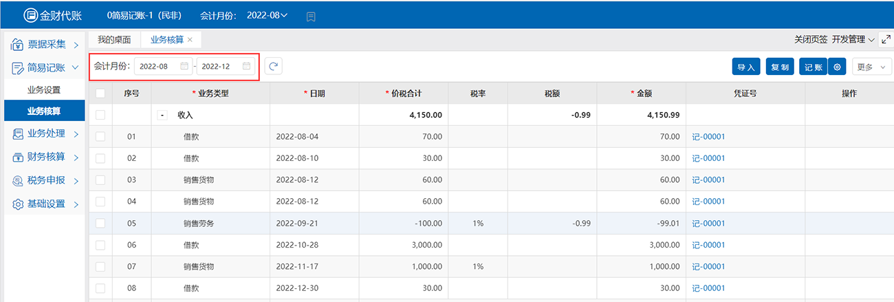The image size is (894, 302).
Task: Switch to the 我的桌面 tab
Action: 114,40
